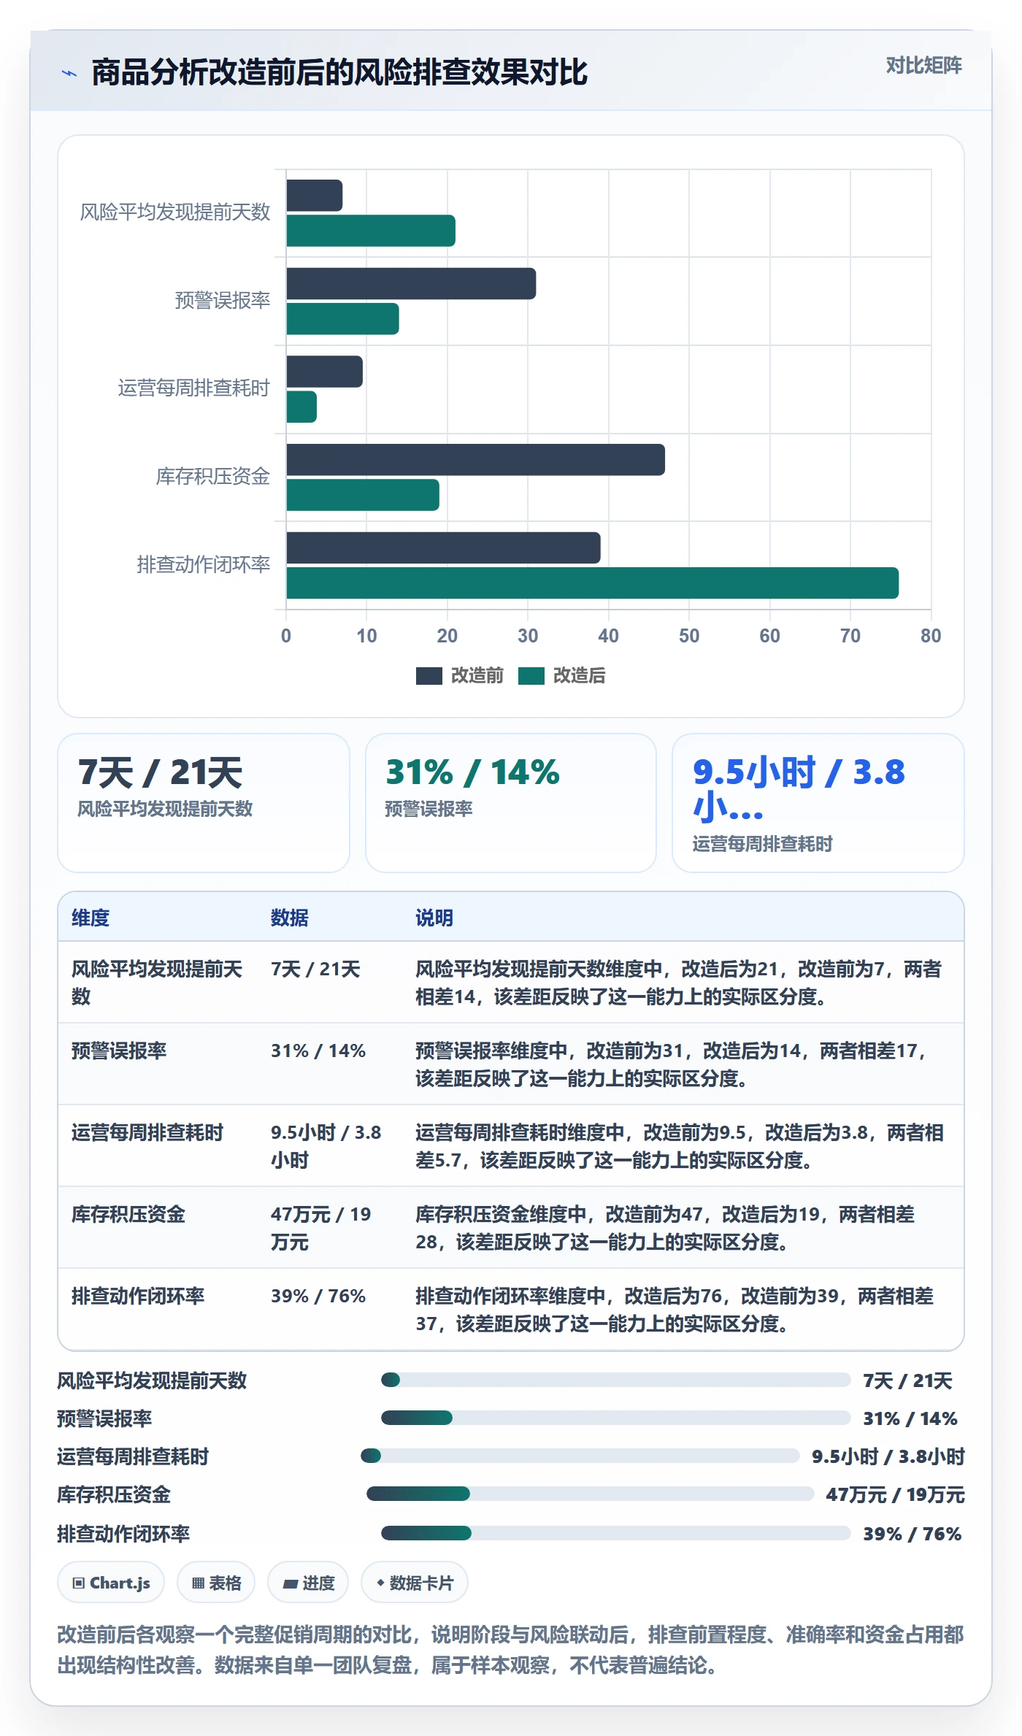This screenshot has width=1022, height=1736.
Task: Click progress bar for 运营每周排查耗时
Action: (x=580, y=1456)
